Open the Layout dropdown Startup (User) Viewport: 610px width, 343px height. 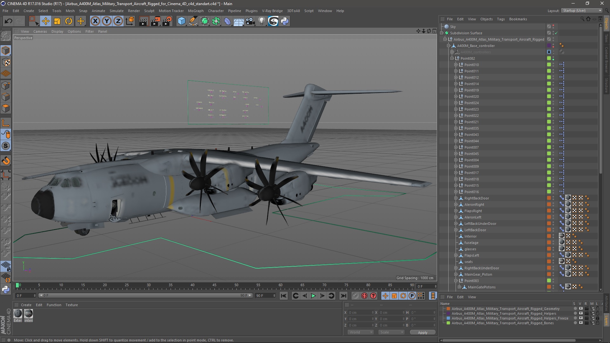582,10
